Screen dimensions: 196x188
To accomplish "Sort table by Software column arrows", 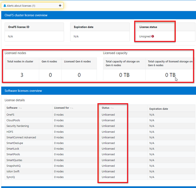I will 20,108.
